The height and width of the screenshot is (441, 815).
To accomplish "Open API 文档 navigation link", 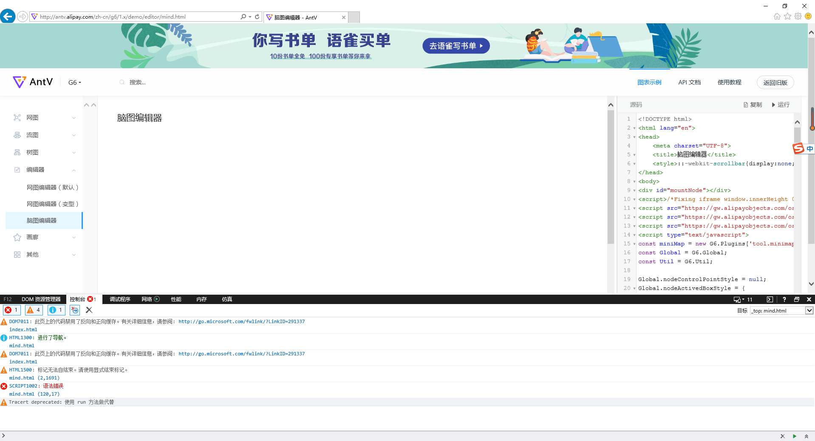I will 689,82.
